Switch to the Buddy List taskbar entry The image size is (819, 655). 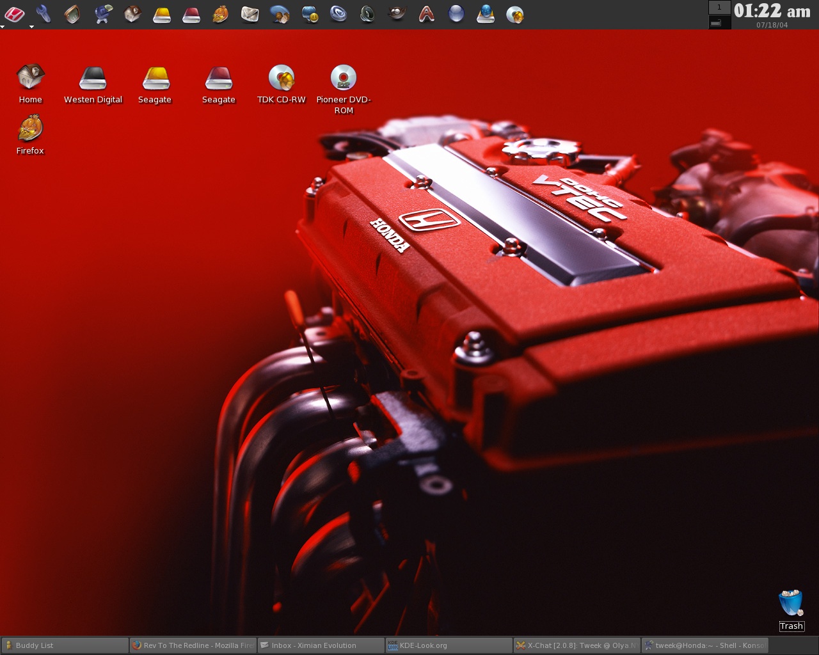point(65,645)
